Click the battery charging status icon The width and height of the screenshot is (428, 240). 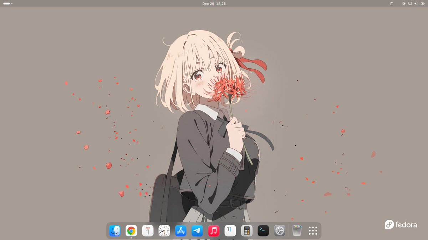pos(422,4)
